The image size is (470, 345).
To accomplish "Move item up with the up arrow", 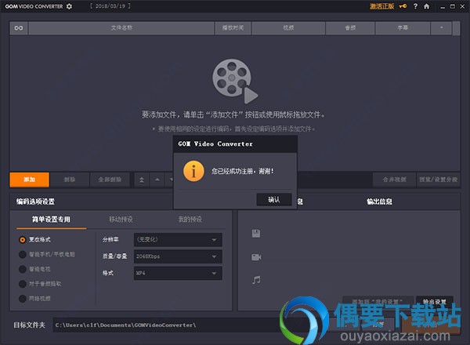I will coord(157,180).
